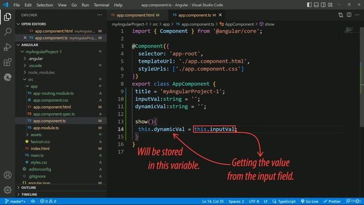The image size is (364, 205).
Task: Open app-routing.module.ts in file tree
Action: (x=61, y=93)
